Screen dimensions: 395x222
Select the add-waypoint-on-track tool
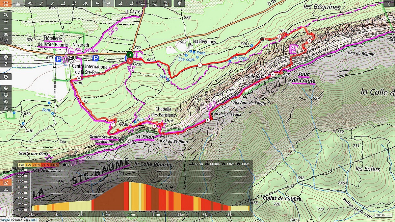pyautogui.click(x=63, y=4)
